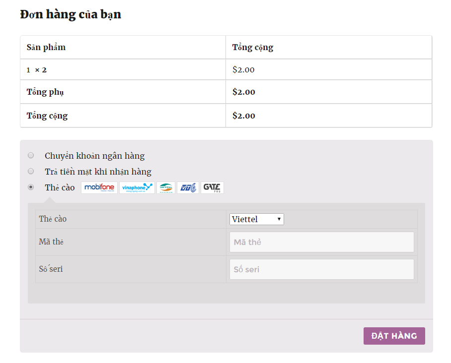Click the product line $2.00 price
The width and height of the screenshot is (451, 363).
[x=243, y=70]
